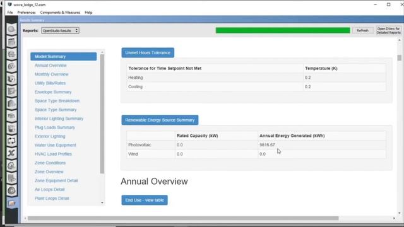Open the Thermal Zones tab icon
Image resolution: width=404 pixels, height=227 pixels.
[x=11, y=128]
